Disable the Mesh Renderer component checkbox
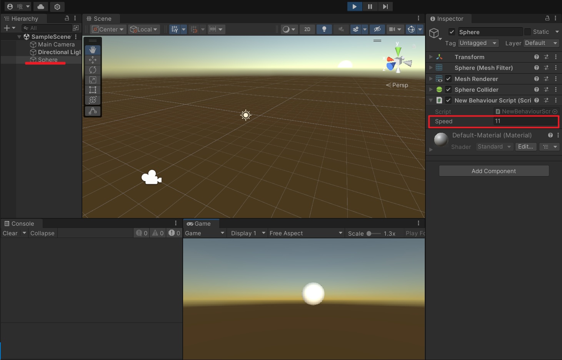 [x=449, y=79]
